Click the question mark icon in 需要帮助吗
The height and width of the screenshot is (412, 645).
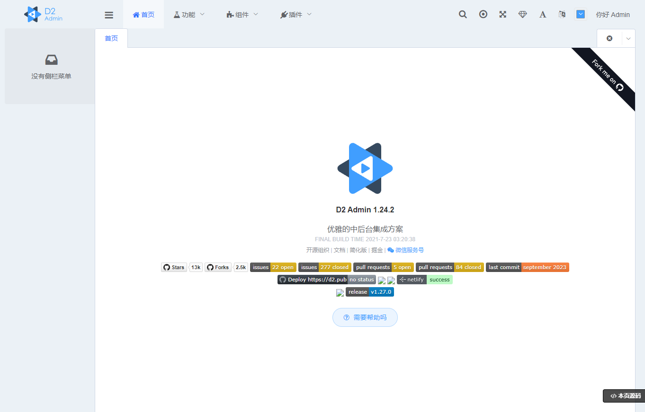pos(347,317)
